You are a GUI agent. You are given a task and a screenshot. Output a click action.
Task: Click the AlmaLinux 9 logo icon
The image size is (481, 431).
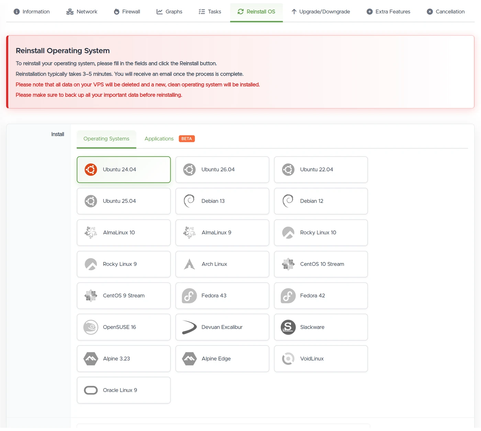189,233
